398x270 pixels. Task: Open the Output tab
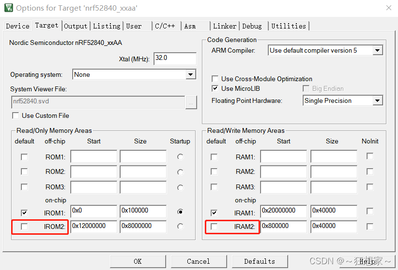point(76,26)
